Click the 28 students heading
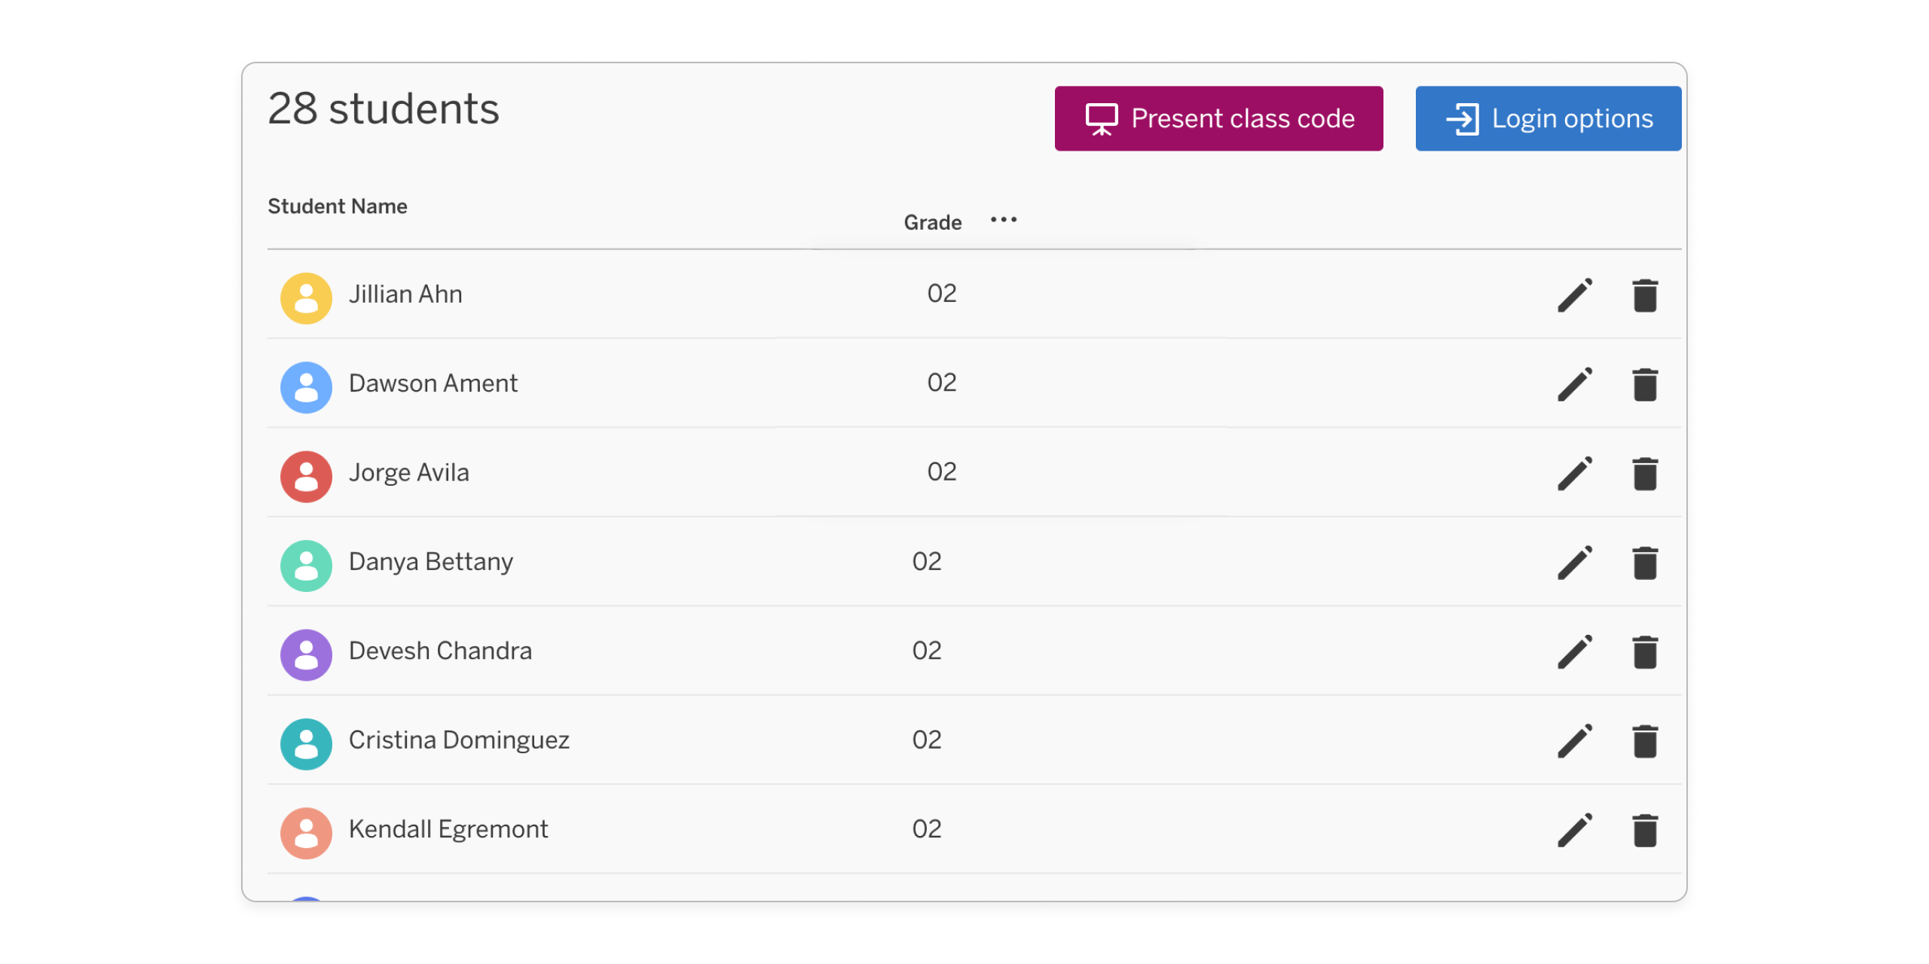Viewport: 1929px width, 964px height. 384,108
